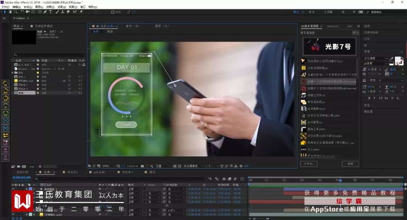The image size is (407, 220).
Task: Select the Unified Camera tool
Action: tap(28, 12)
